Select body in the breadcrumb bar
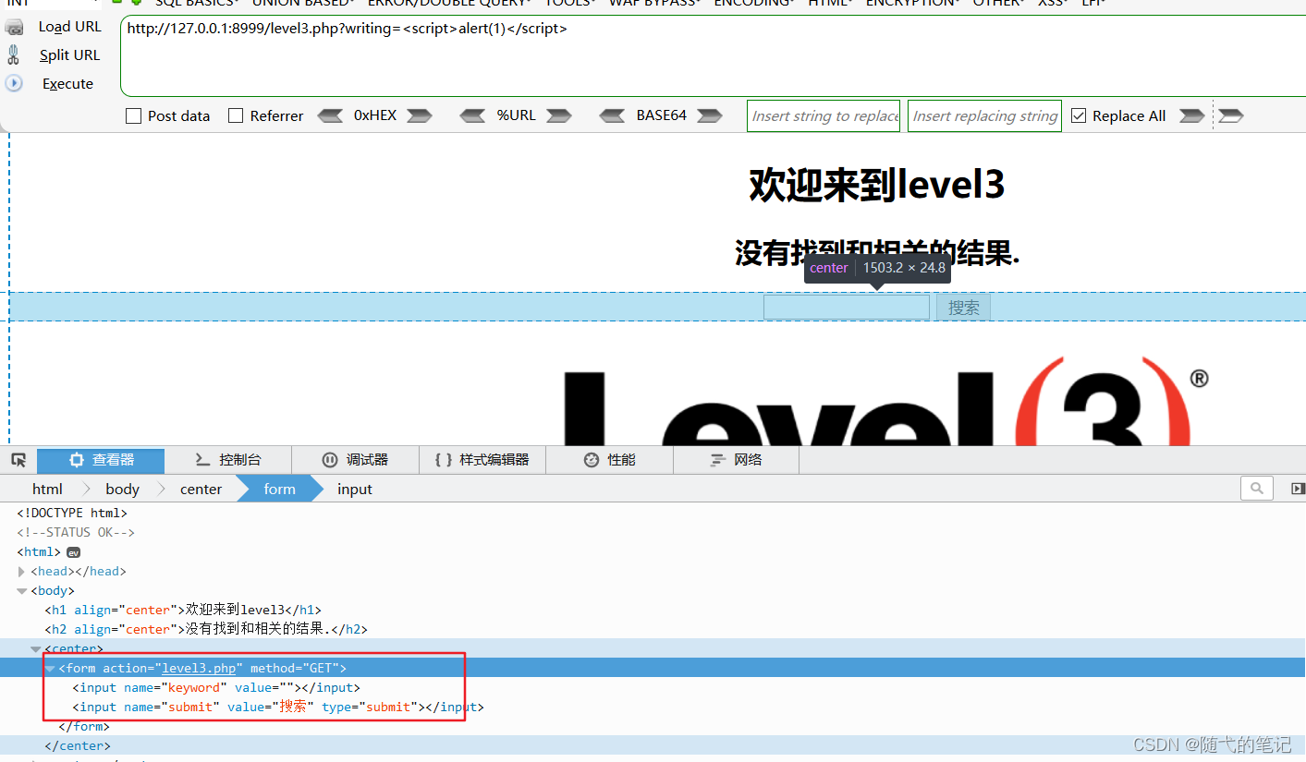 click(x=122, y=489)
